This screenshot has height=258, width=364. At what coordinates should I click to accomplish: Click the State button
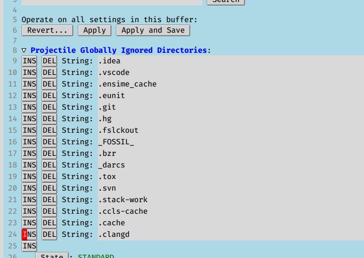click(52, 255)
